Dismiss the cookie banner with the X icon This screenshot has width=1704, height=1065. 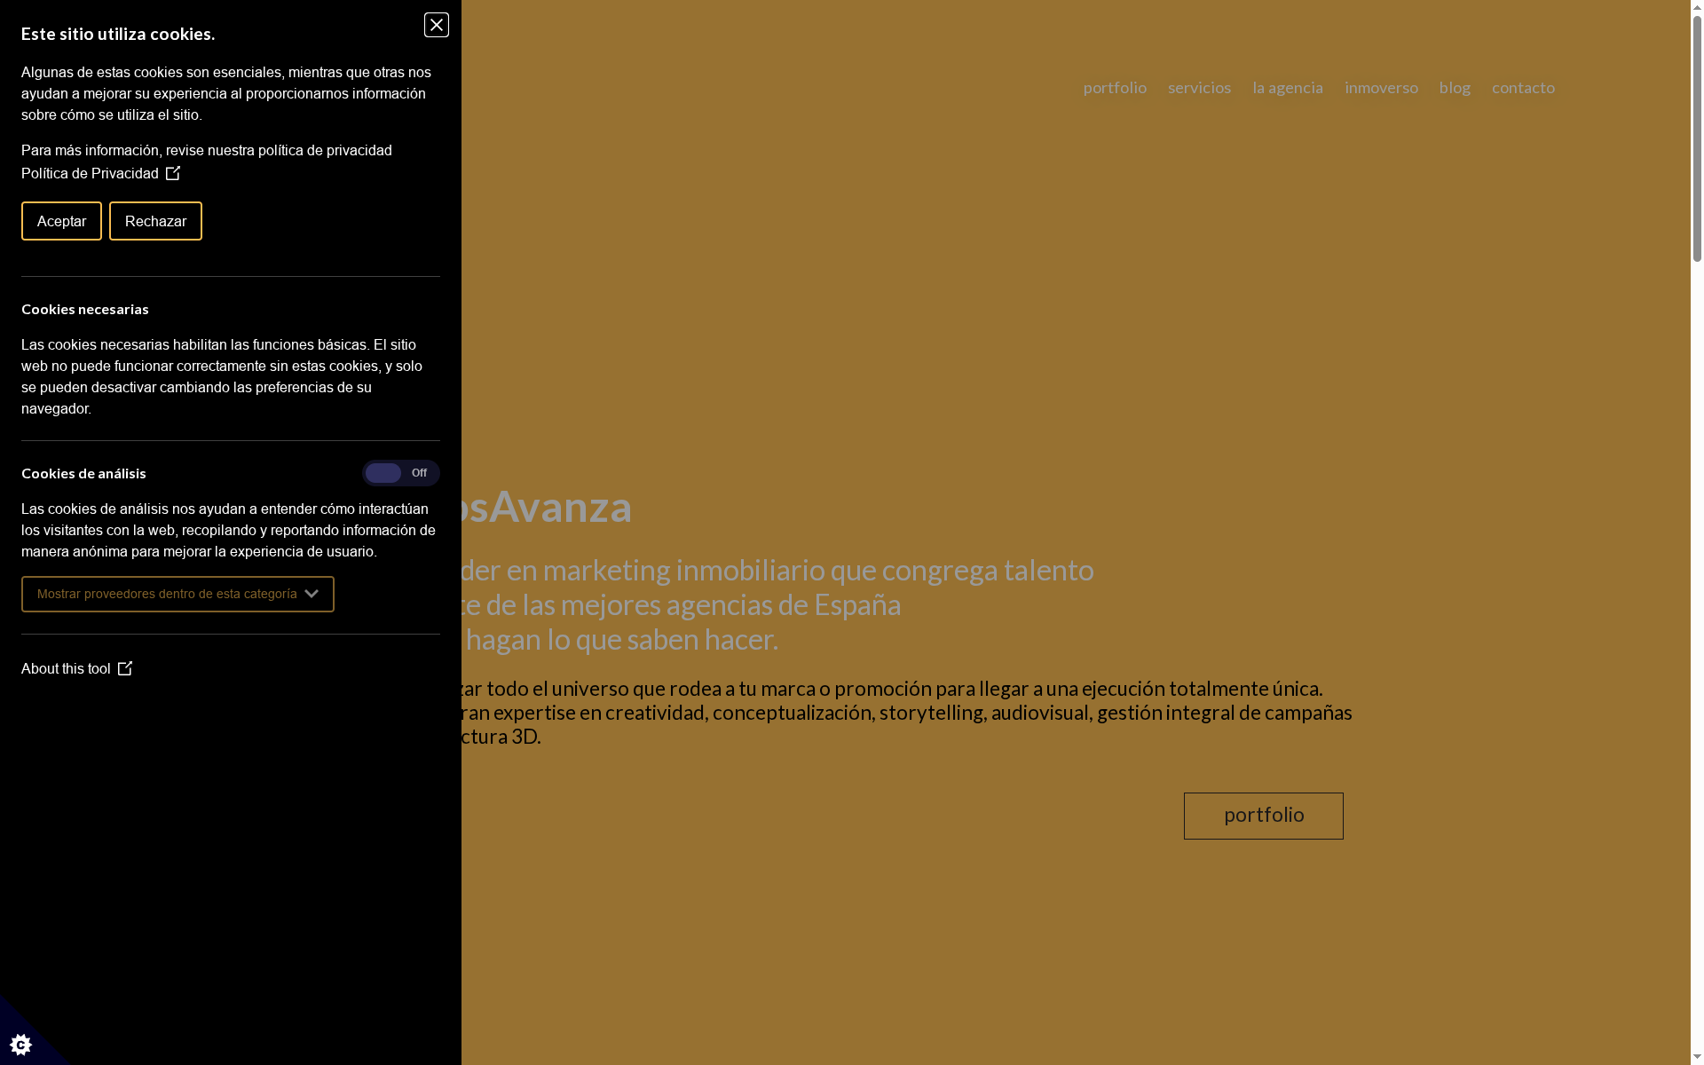pyautogui.click(x=436, y=25)
